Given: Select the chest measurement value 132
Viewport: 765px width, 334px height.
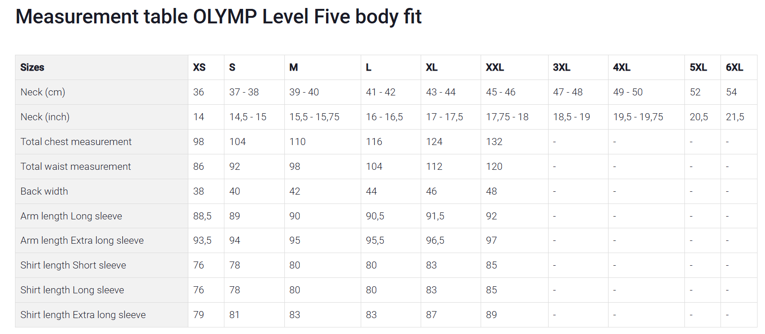Looking at the screenshot, I should coord(494,142).
